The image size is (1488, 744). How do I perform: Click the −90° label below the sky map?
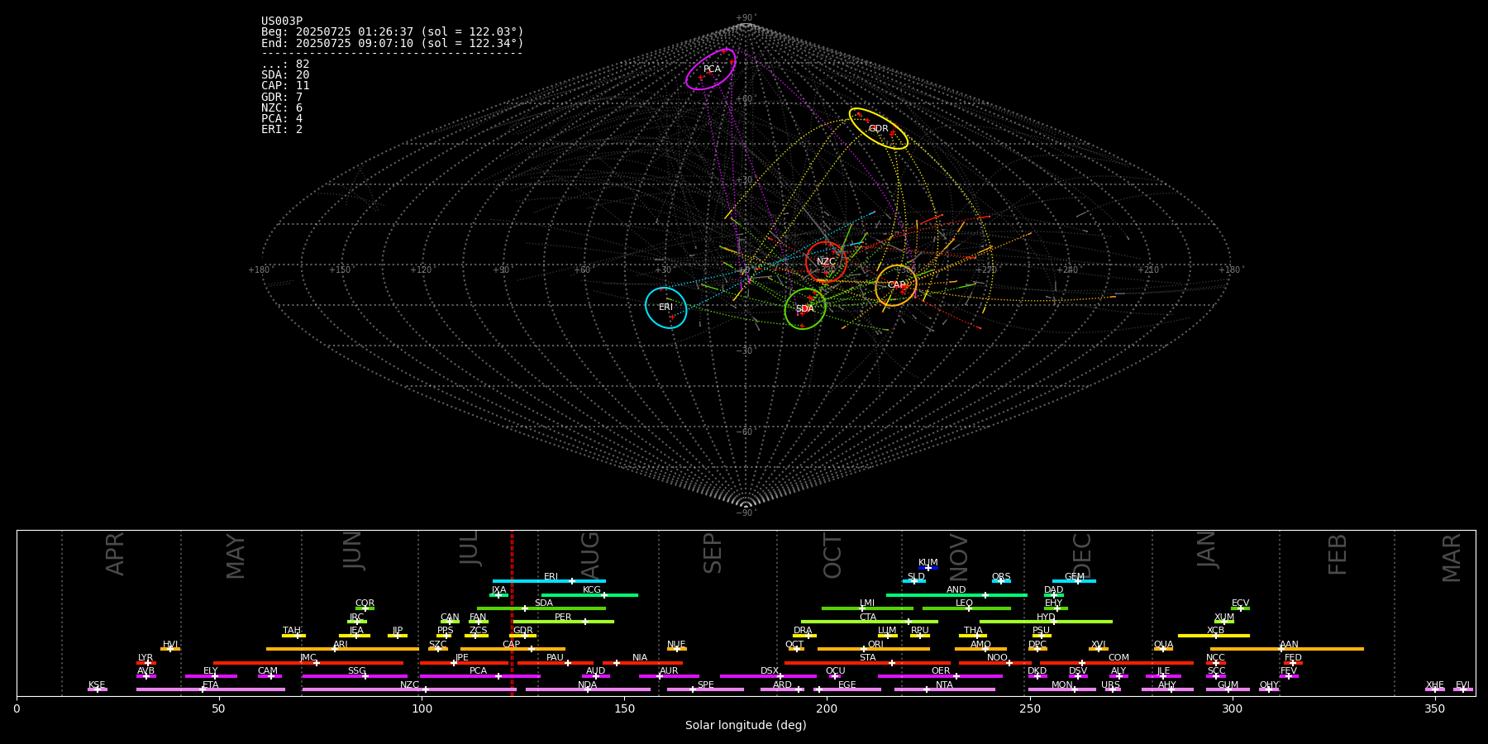point(746,513)
